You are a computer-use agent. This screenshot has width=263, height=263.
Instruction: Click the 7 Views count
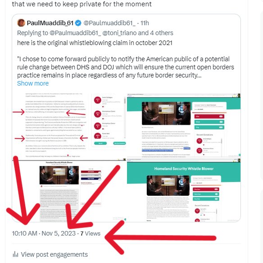click(90, 233)
